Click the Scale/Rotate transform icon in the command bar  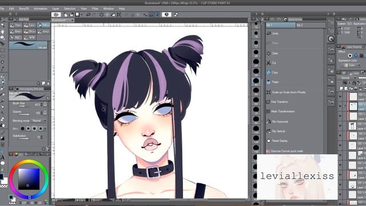pos(119,15)
